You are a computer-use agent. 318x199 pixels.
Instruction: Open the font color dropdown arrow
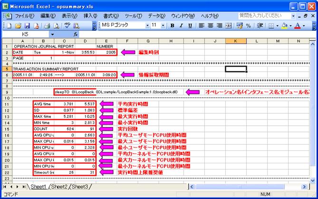point(304,26)
